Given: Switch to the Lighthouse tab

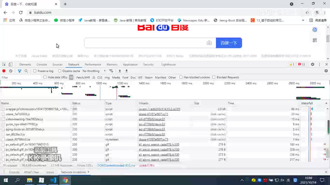Looking at the screenshot, I should pos(168,64).
